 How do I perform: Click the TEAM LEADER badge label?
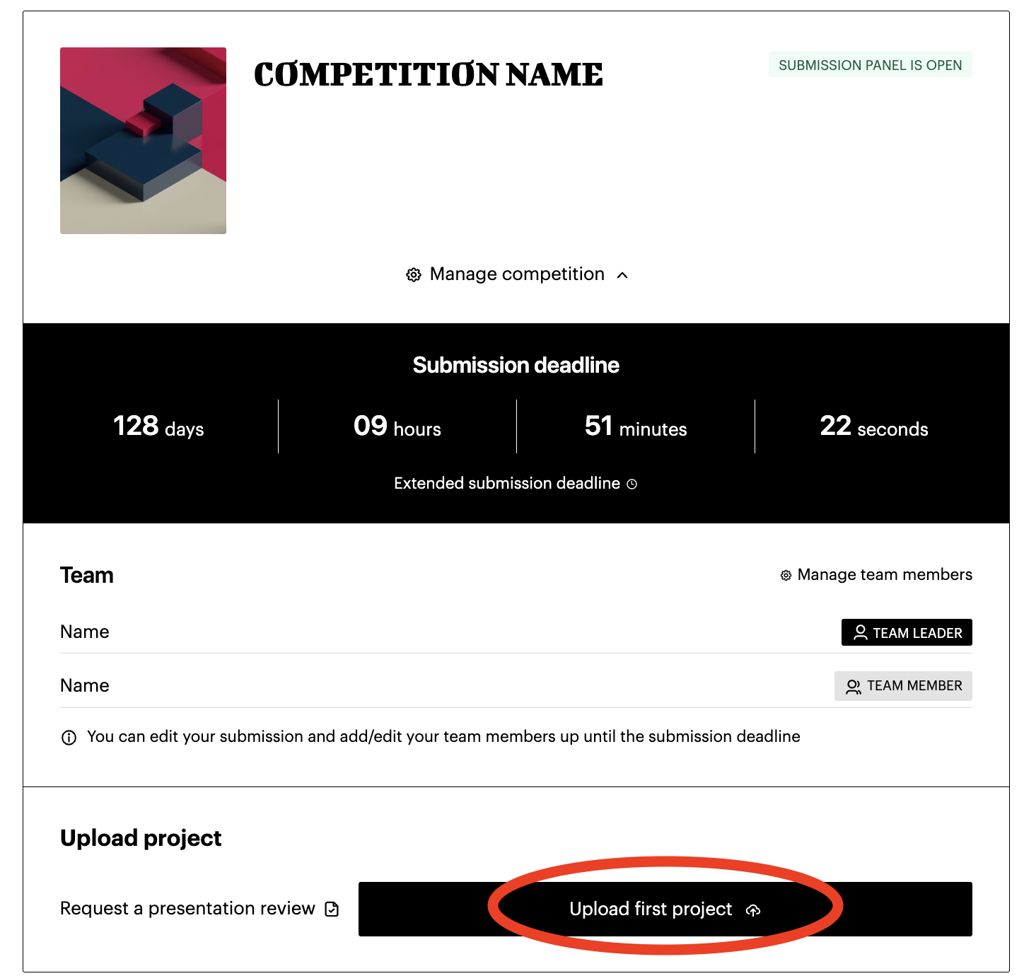click(x=917, y=633)
